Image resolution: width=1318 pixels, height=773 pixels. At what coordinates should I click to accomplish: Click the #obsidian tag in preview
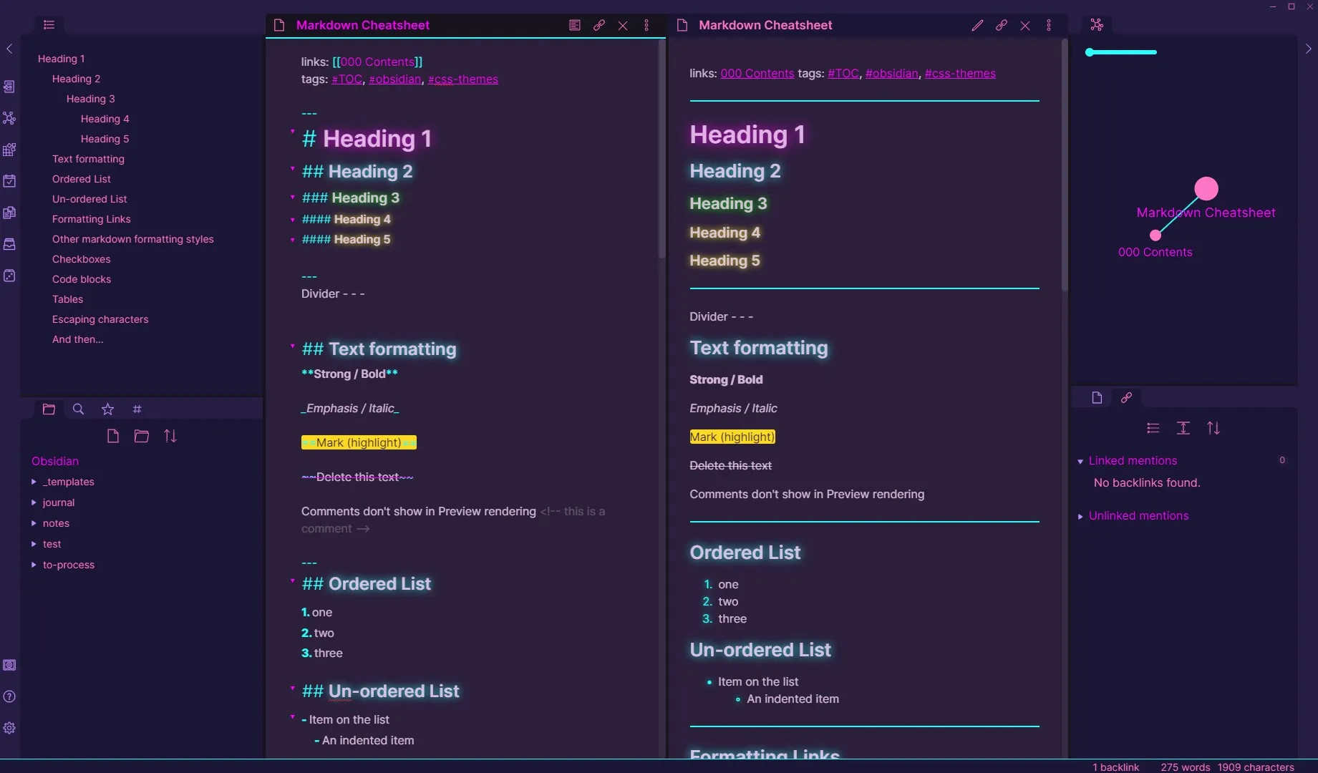point(891,73)
